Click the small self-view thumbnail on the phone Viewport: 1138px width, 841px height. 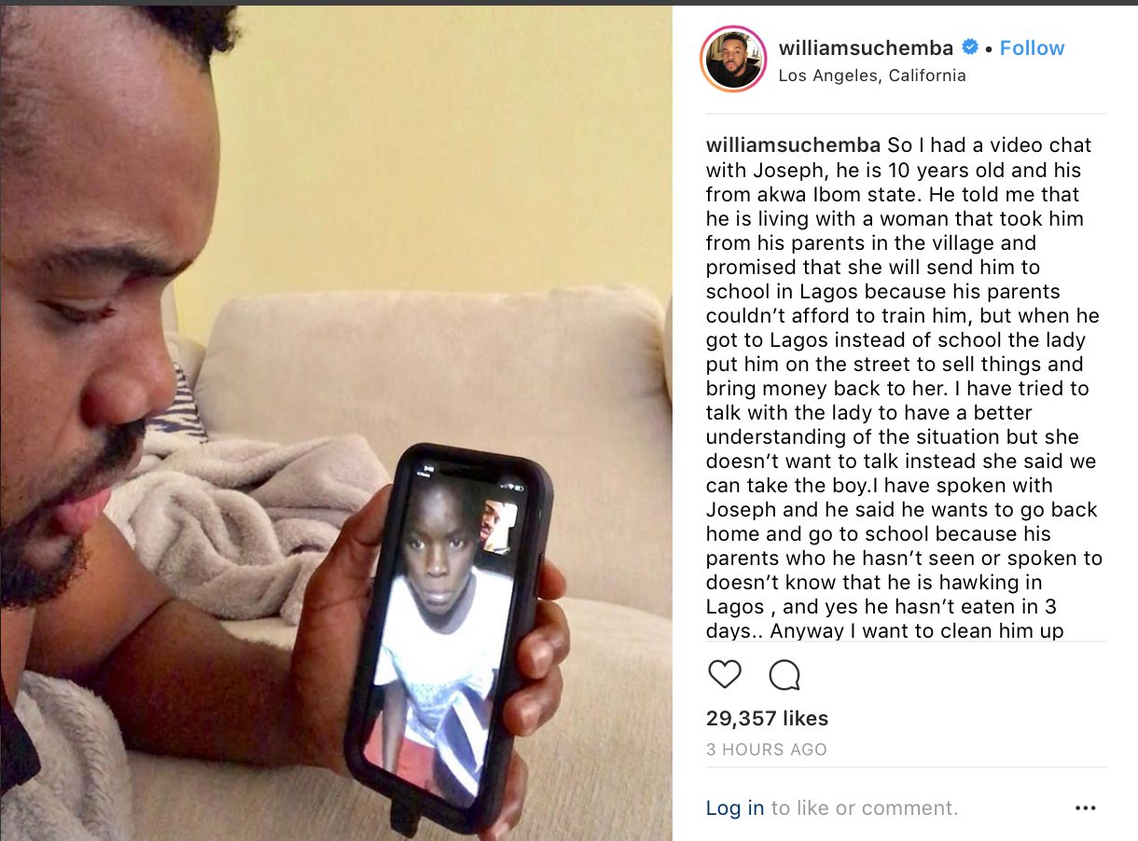(498, 527)
